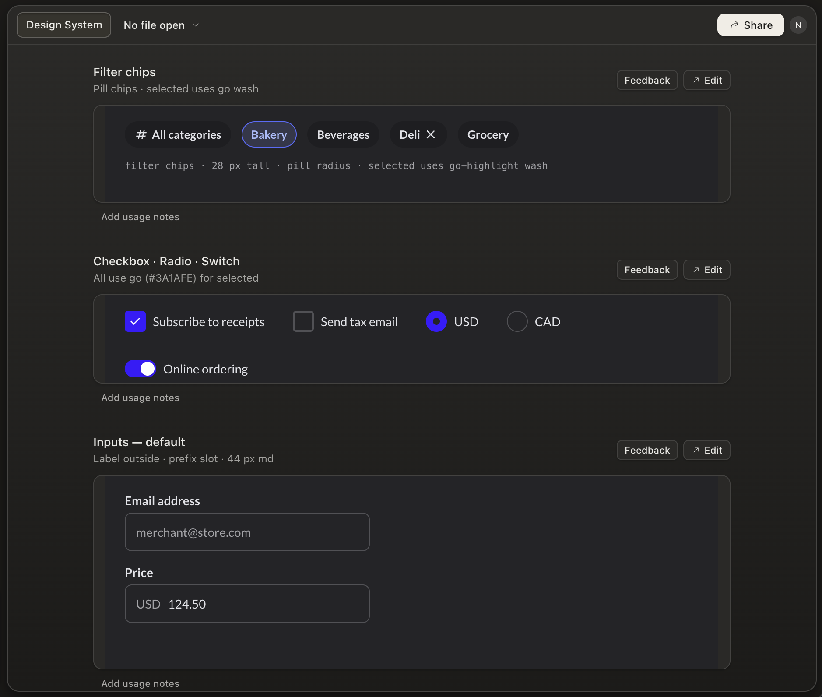The width and height of the screenshot is (822, 697).
Task: Click the hash icon in All categories chip
Action: [141, 134]
